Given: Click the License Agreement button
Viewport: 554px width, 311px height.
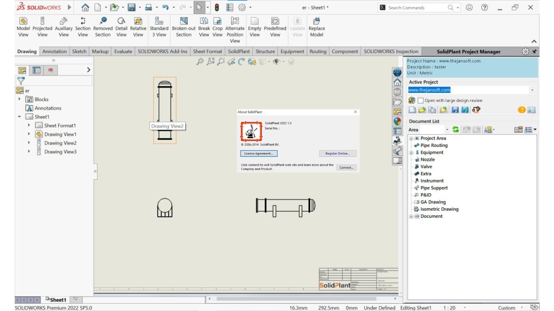Looking at the screenshot, I should (x=258, y=153).
